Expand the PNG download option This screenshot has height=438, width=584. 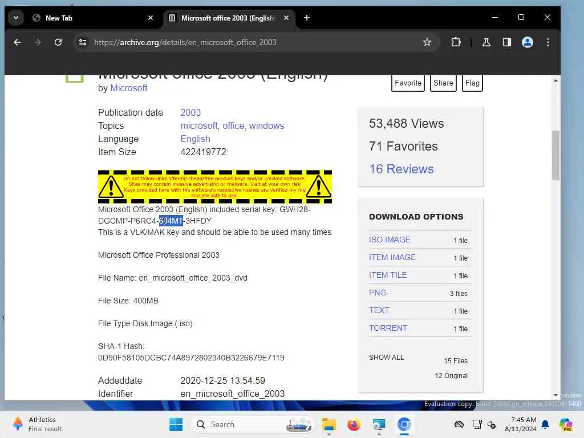[378, 293]
